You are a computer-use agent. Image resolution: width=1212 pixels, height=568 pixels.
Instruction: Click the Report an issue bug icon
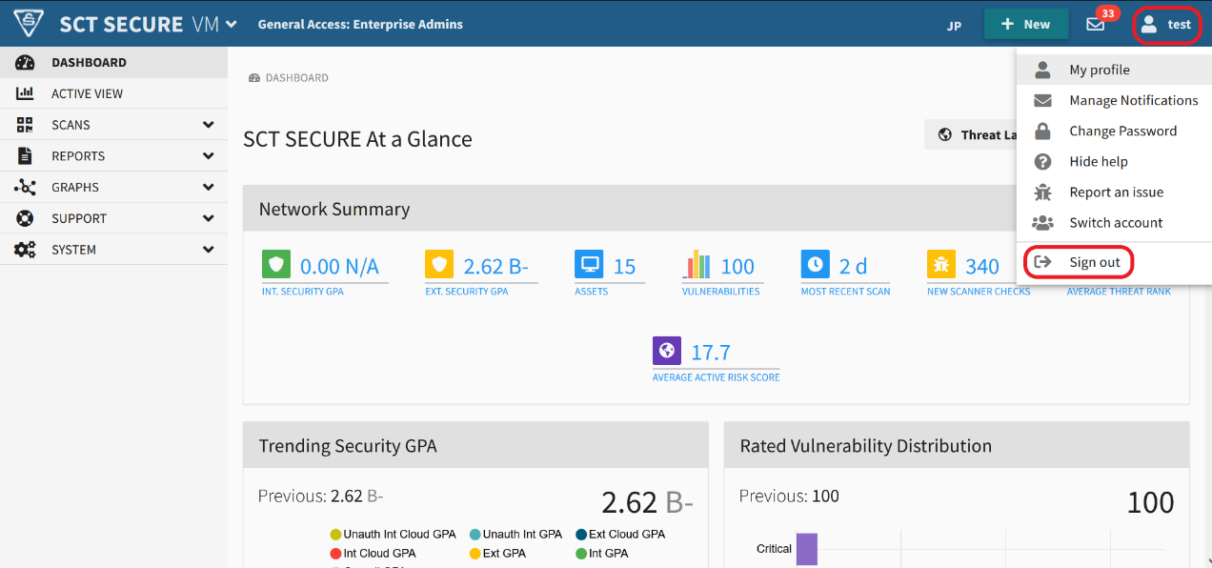(1043, 192)
